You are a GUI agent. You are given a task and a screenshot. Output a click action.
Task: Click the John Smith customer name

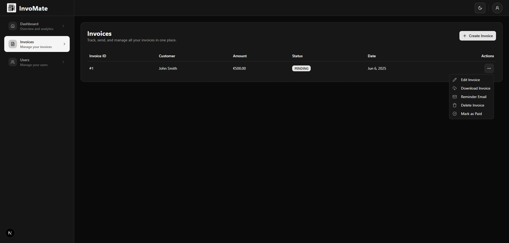click(168, 68)
